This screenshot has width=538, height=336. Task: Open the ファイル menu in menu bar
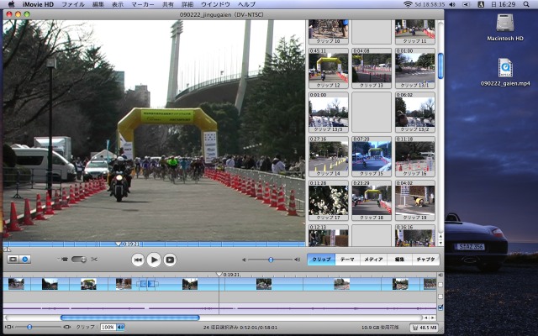[x=72, y=5]
